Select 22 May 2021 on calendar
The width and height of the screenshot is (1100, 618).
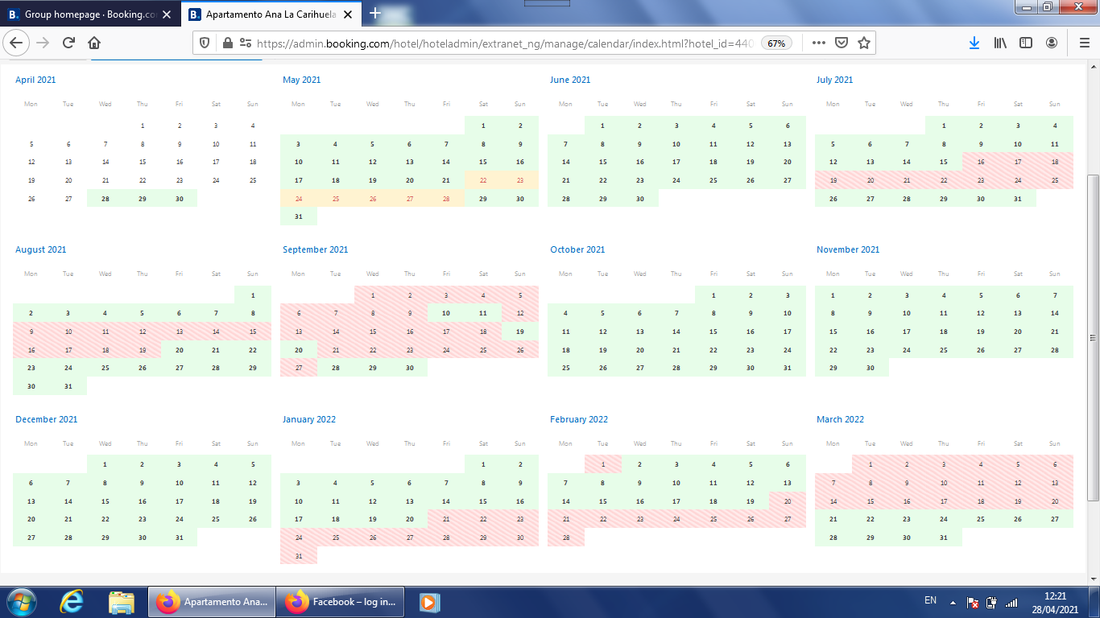[483, 180]
